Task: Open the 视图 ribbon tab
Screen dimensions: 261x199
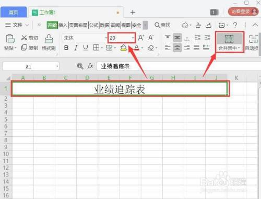Action: pos(126,25)
